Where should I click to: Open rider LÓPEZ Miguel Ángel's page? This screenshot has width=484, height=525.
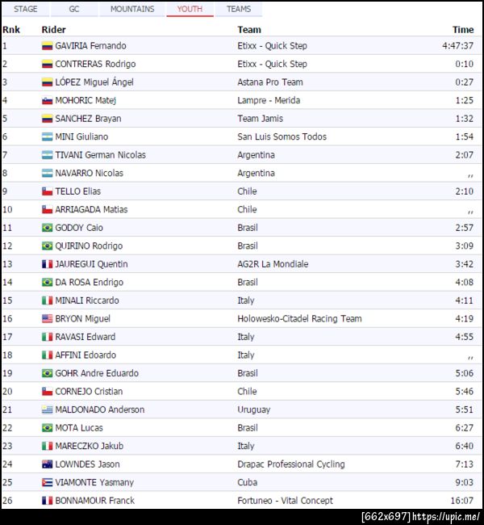point(94,82)
